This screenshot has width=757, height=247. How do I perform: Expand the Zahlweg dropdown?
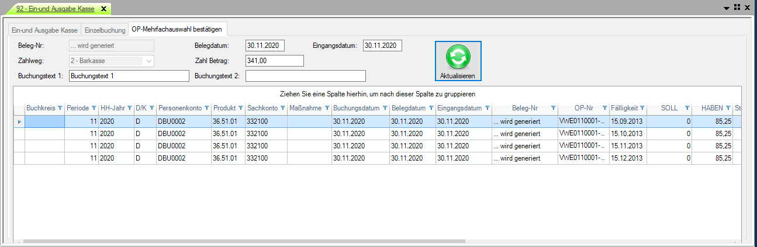148,61
